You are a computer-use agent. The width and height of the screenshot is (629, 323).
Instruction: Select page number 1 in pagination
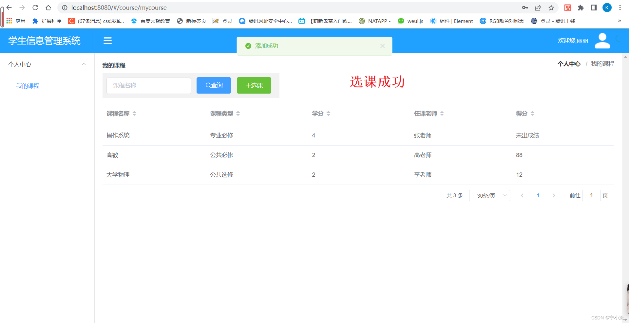click(x=538, y=195)
